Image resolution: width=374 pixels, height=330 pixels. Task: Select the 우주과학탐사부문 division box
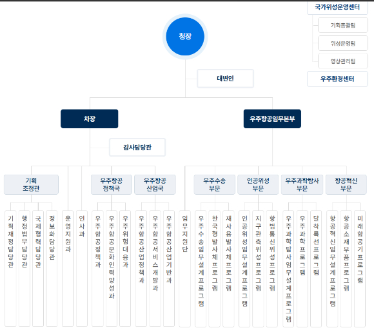pos(302,184)
